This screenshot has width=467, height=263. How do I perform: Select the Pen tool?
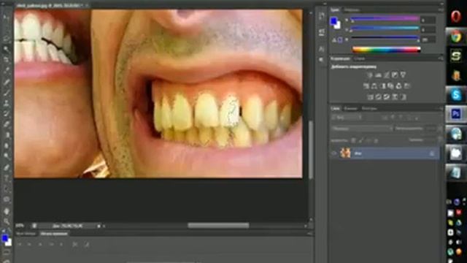coord(7,167)
